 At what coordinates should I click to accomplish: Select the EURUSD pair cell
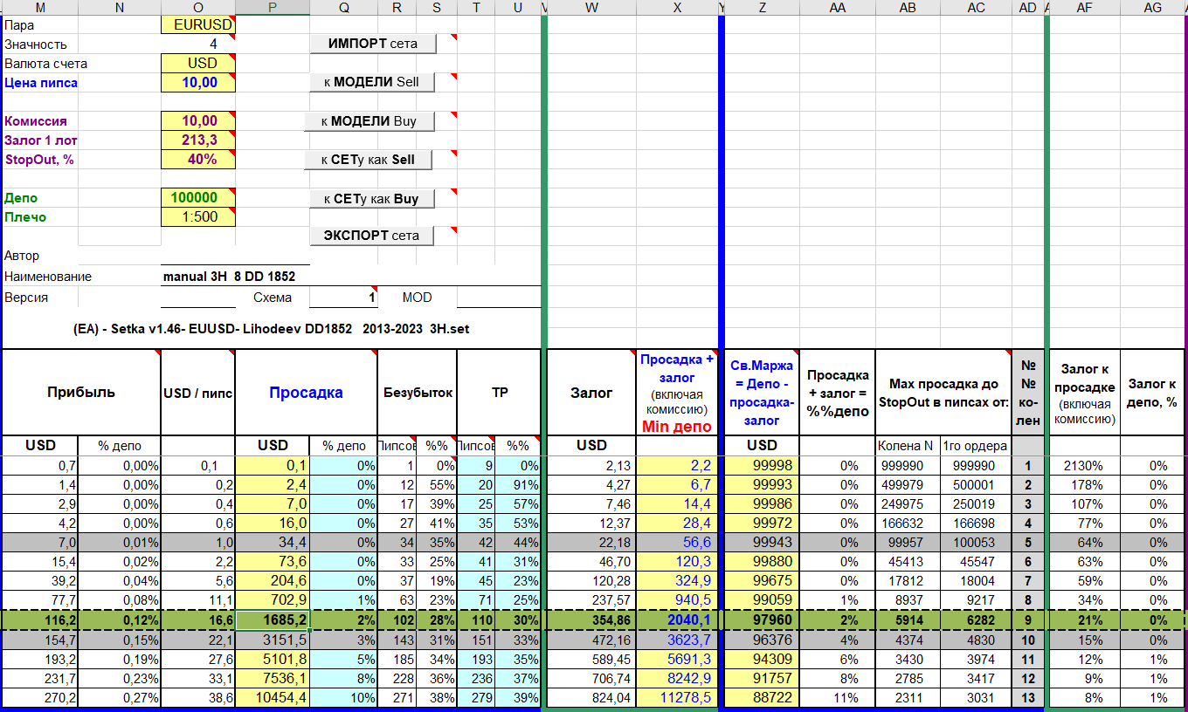pos(198,25)
